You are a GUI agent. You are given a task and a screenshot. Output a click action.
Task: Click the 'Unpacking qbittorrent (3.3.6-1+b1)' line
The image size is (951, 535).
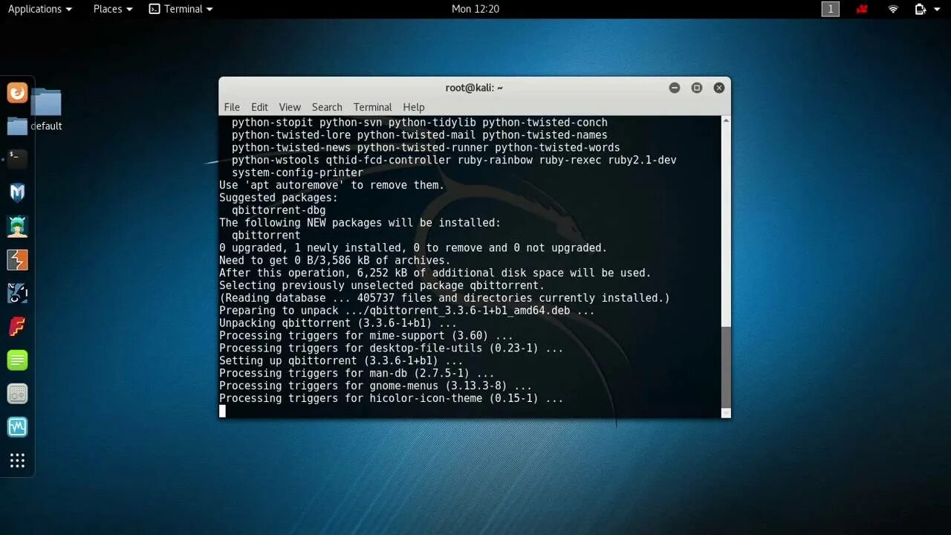(338, 323)
